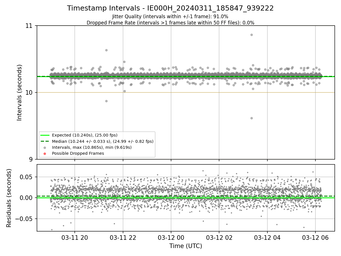Click the '9' tick label on the intervals axis
The height and width of the screenshot is (256, 341).
(31, 159)
